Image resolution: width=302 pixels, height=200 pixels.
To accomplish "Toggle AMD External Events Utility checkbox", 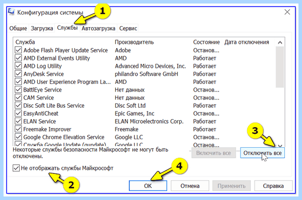I will point(18,58).
